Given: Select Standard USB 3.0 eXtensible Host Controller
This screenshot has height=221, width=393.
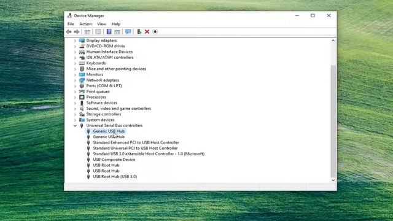Looking at the screenshot, I should click(x=149, y=154).
